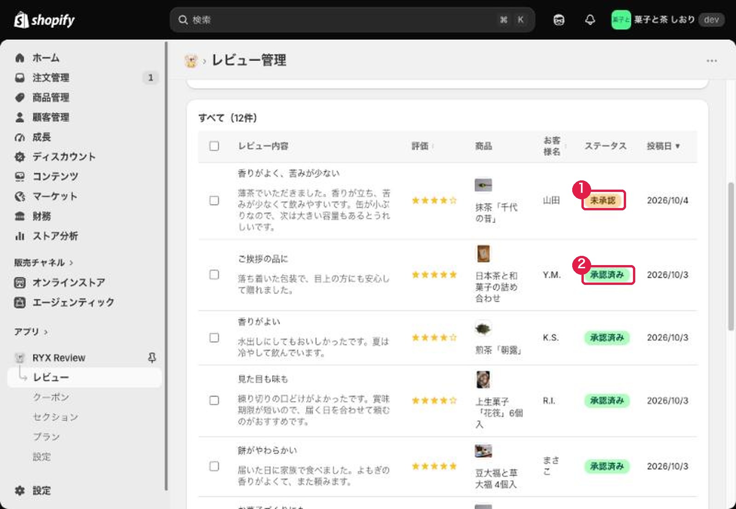Click the page vertical scrollbar thumb
Screen dimensions: 736x509
pyautogui.click(x=730, y=256)
